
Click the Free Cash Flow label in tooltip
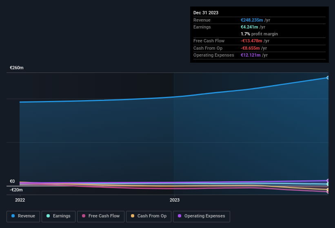209,41
